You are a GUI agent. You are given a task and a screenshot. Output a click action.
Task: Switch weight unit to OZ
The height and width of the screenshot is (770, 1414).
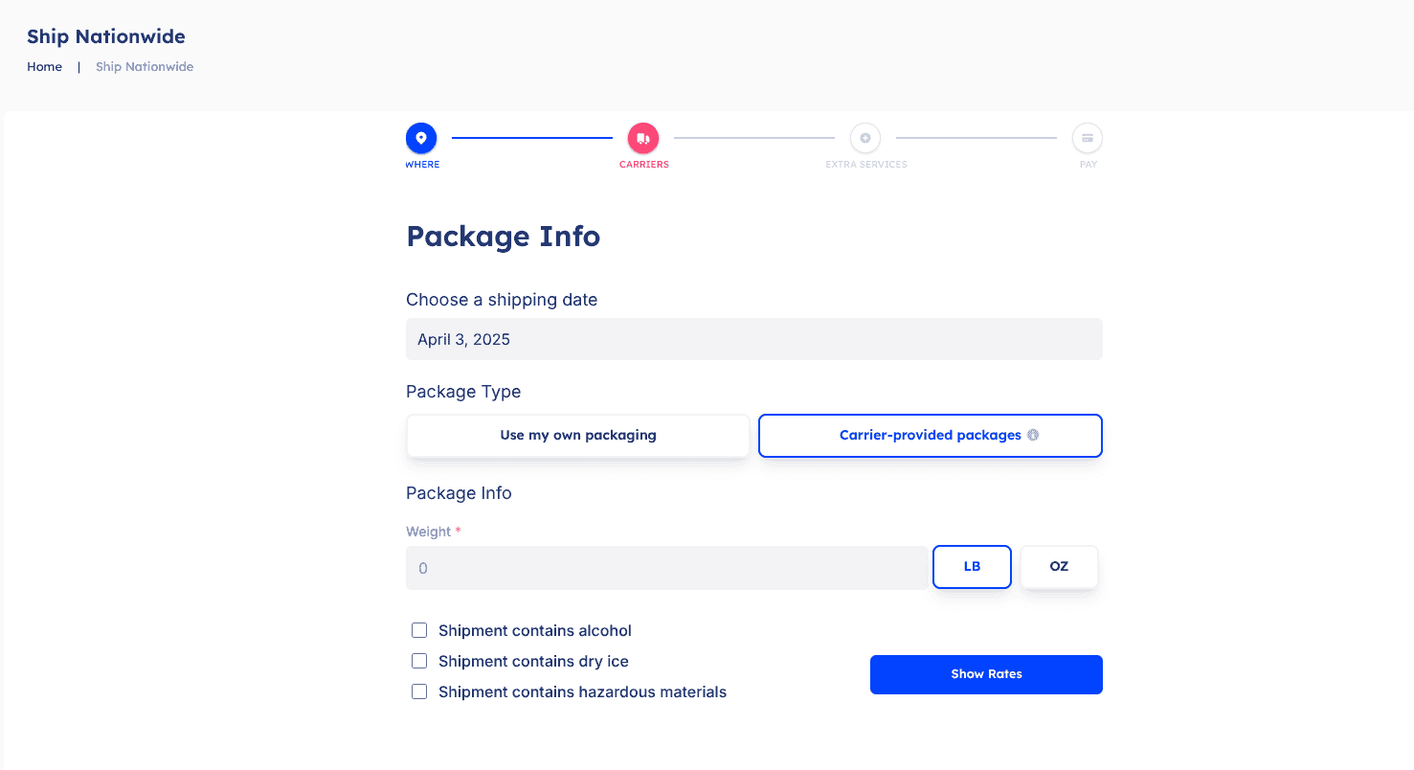1059,567
